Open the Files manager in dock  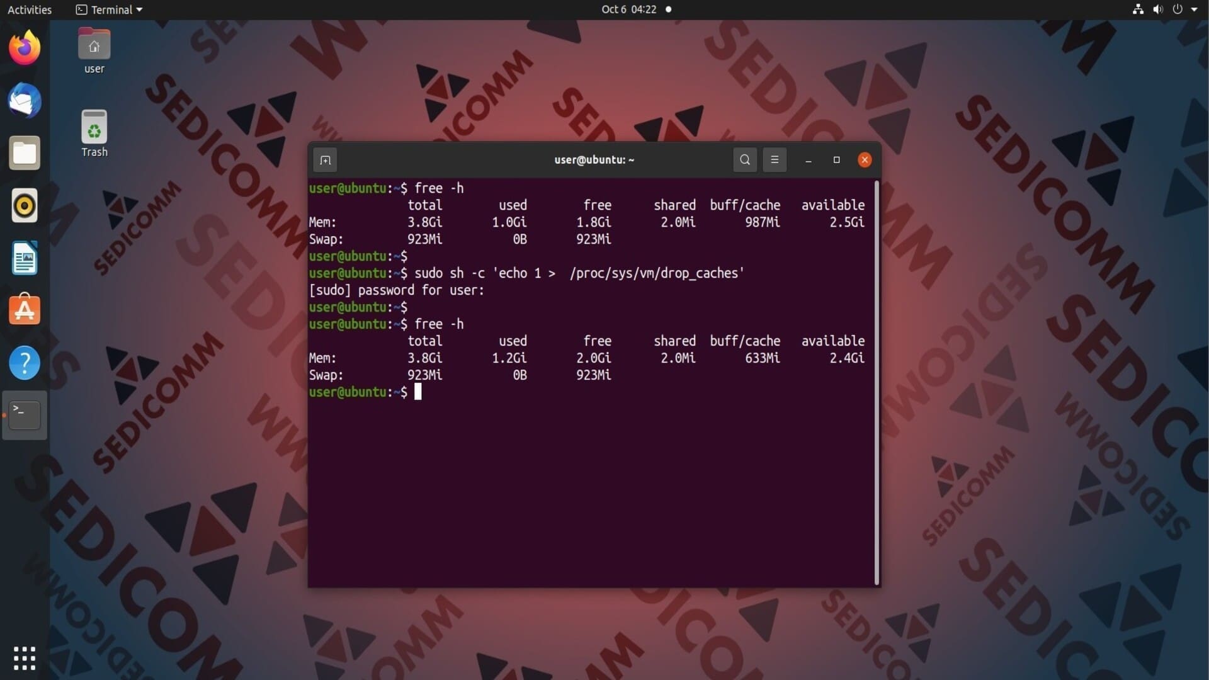25,153
